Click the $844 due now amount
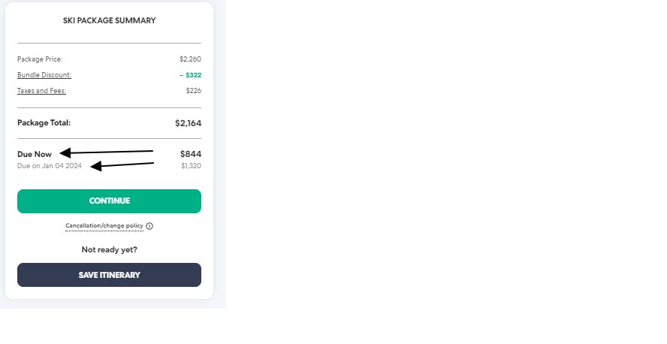This screenshot has width=667, height=344. [191, 154]
